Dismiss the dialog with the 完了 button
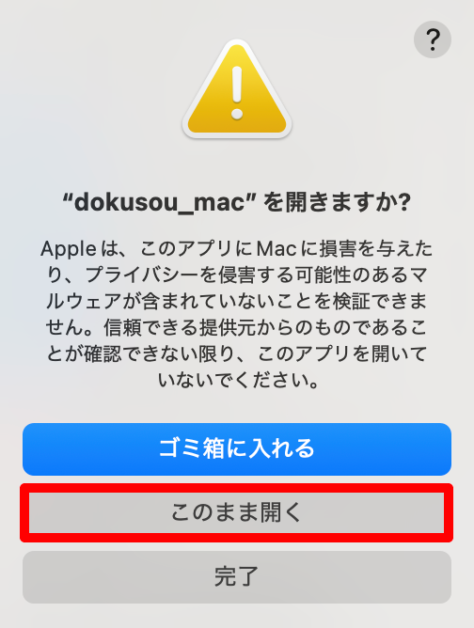474x628 pixels. pyautogui.click(x=237, y=577)
